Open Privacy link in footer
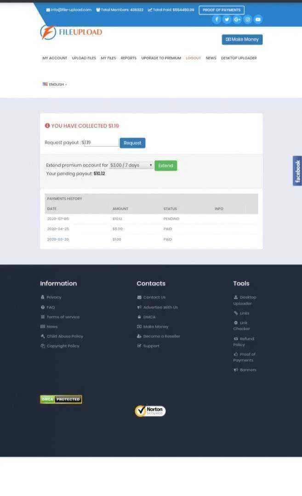Image resolution: width=302 pixels, height=496 pixels. (51, 297)
